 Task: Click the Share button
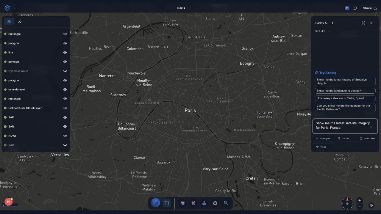click(369, 8)
